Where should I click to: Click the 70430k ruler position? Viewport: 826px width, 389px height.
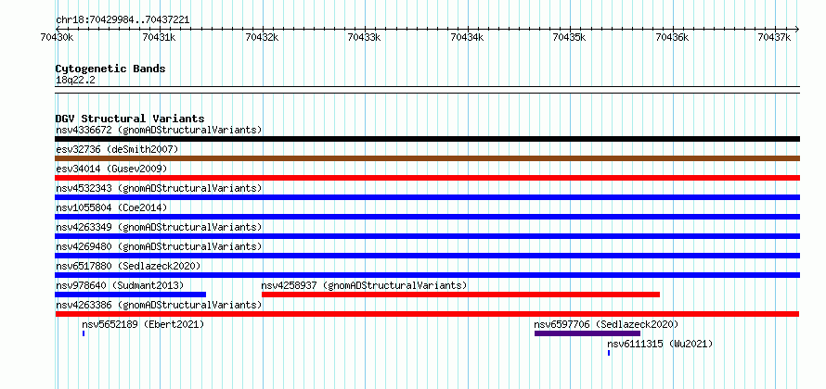56,37
